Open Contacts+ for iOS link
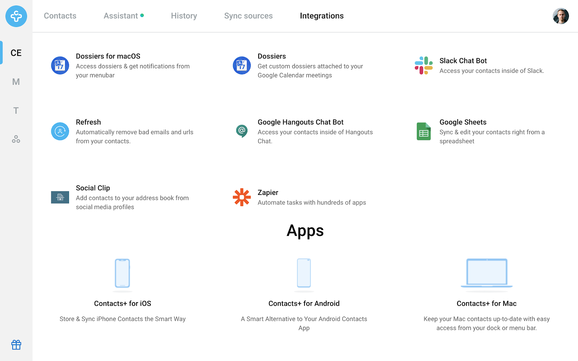The width and height of the screenshot is (578, 361). [x=122, y=304]
